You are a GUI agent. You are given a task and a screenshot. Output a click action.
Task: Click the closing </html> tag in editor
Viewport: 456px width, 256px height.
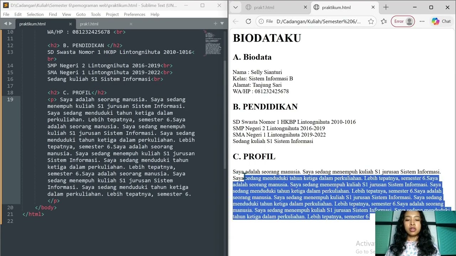coord(33,214)
